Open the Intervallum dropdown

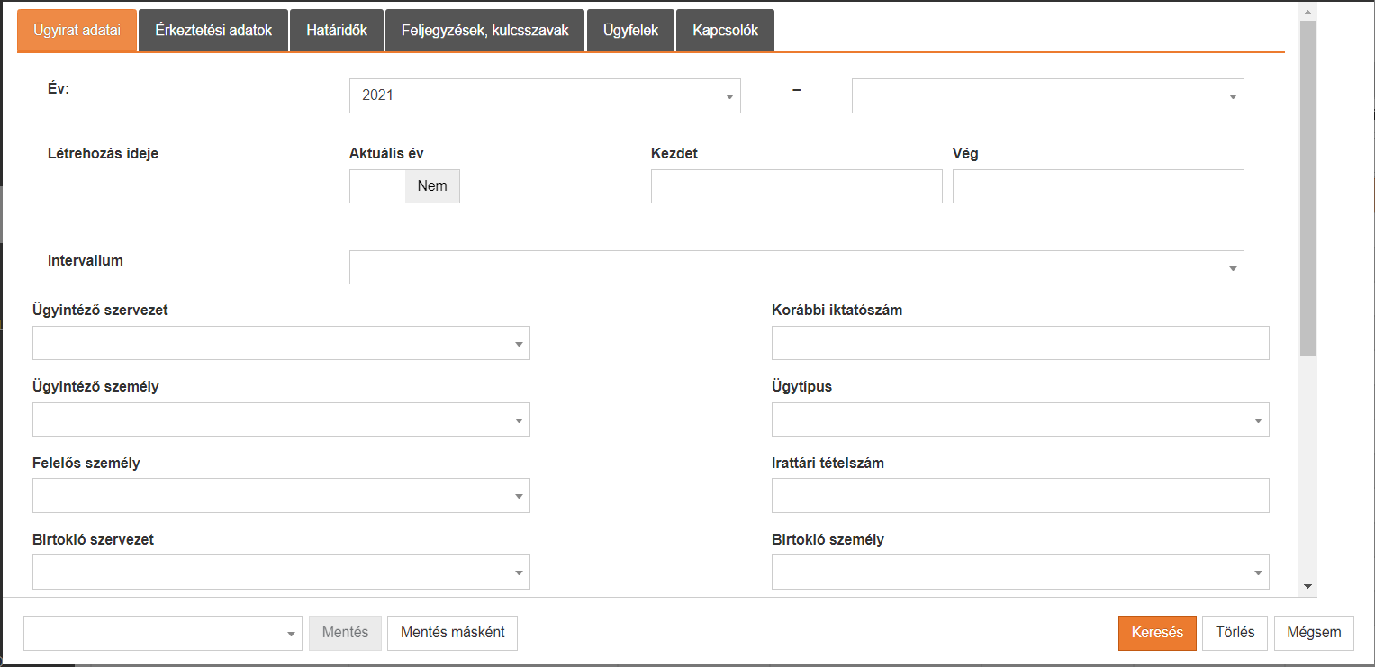point(796,267)
